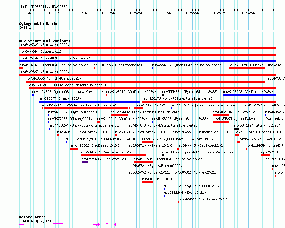Select nsv6409865 (Sedlazeck2020) label
The height and width of the screenshot is (228, 285).
44,72
